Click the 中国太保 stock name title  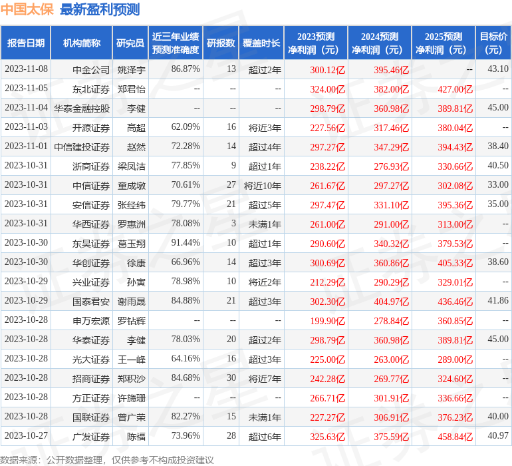coord(27,10)
